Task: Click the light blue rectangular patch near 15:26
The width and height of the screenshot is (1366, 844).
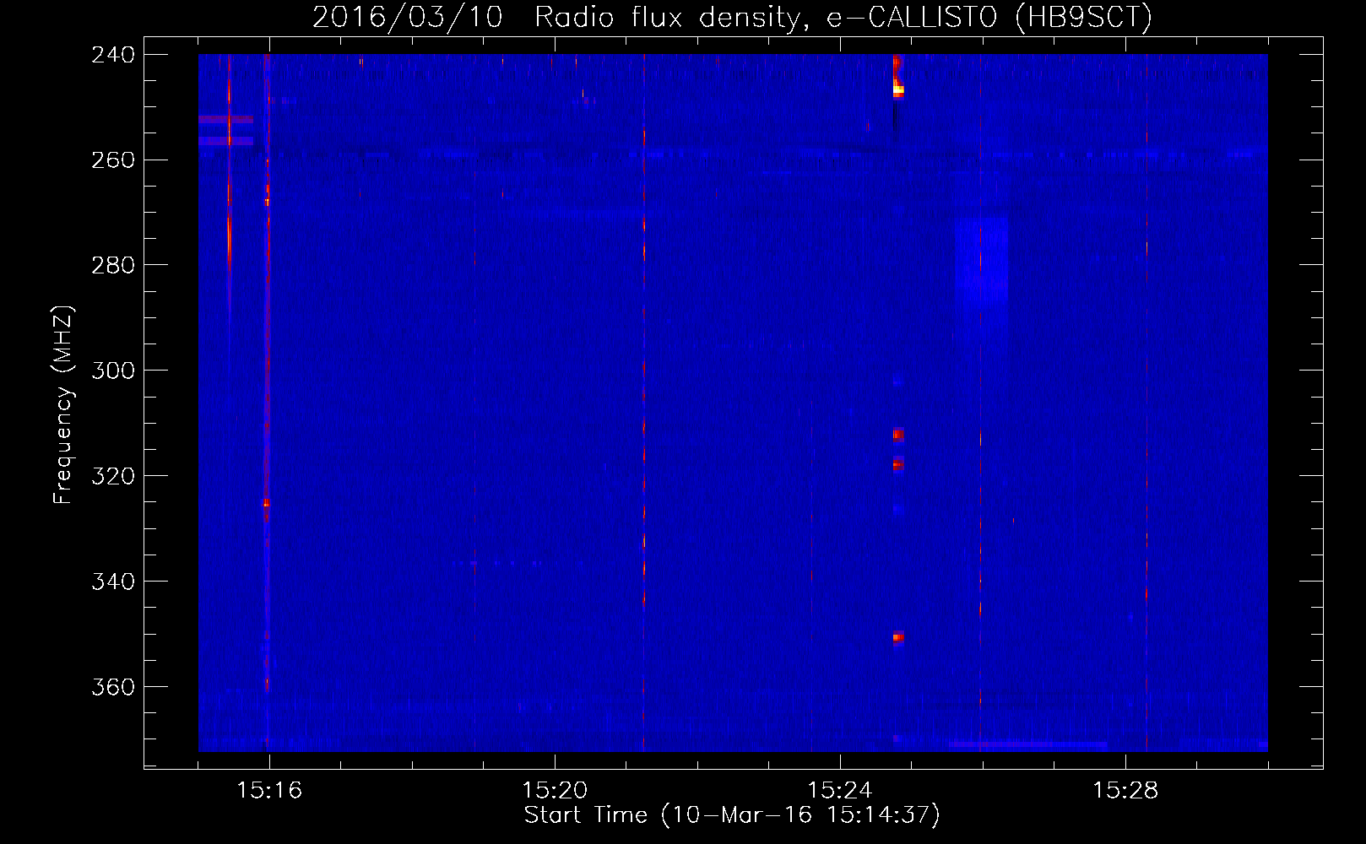Action: pos(981,260)
